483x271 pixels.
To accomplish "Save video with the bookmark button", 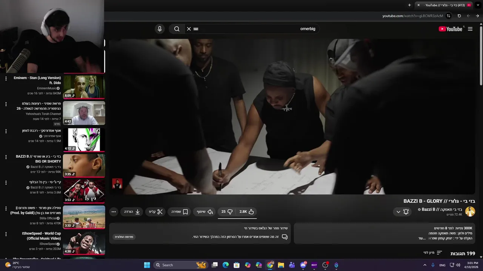I will 180,212.
